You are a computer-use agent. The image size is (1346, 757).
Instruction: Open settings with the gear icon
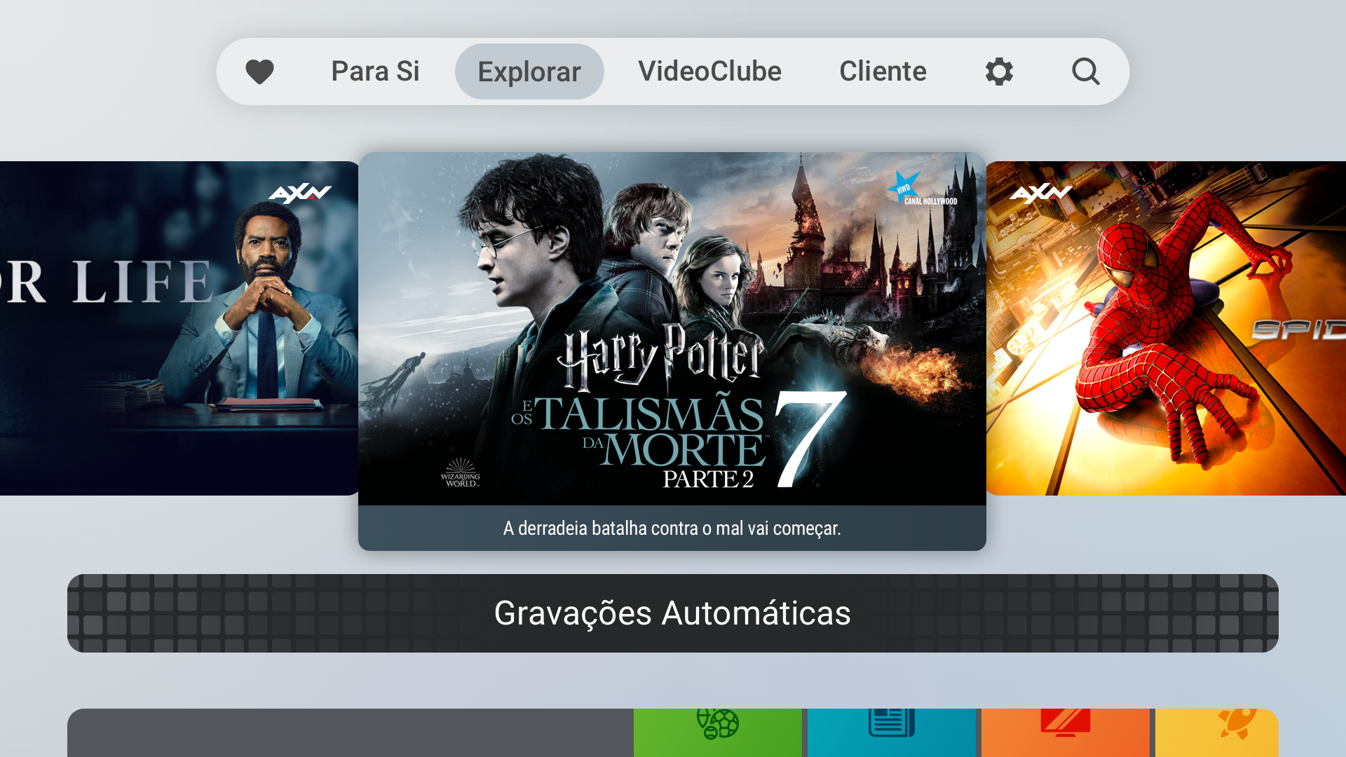tap(998, 71)
